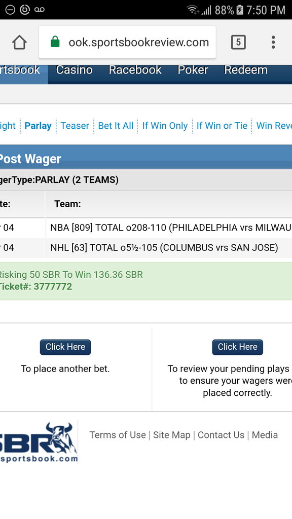Click the SBR sportsbook bull logo
The height and width of the screenshot is (519, 292).
39,442
